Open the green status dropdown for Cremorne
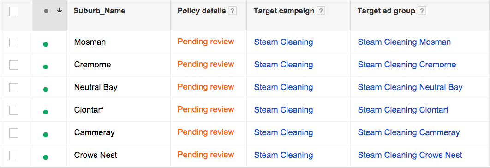This screenshot has width=490, height=168. (46, 67)
